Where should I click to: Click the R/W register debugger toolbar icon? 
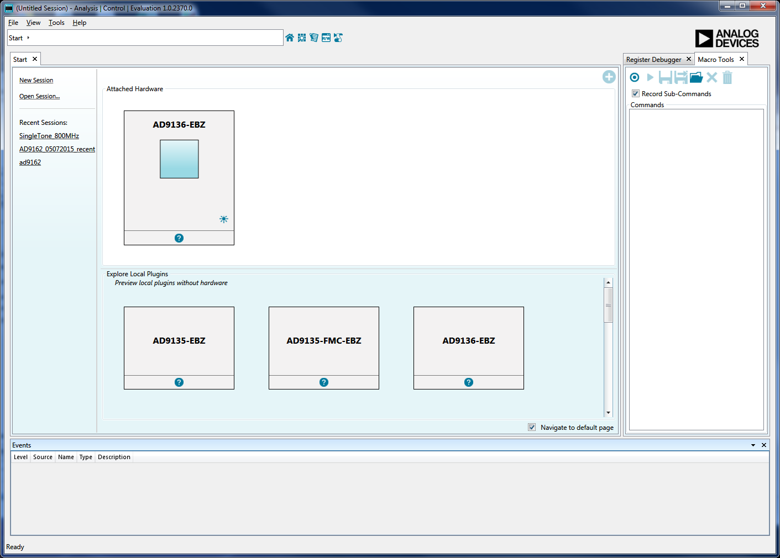click(x=326, y=38)
